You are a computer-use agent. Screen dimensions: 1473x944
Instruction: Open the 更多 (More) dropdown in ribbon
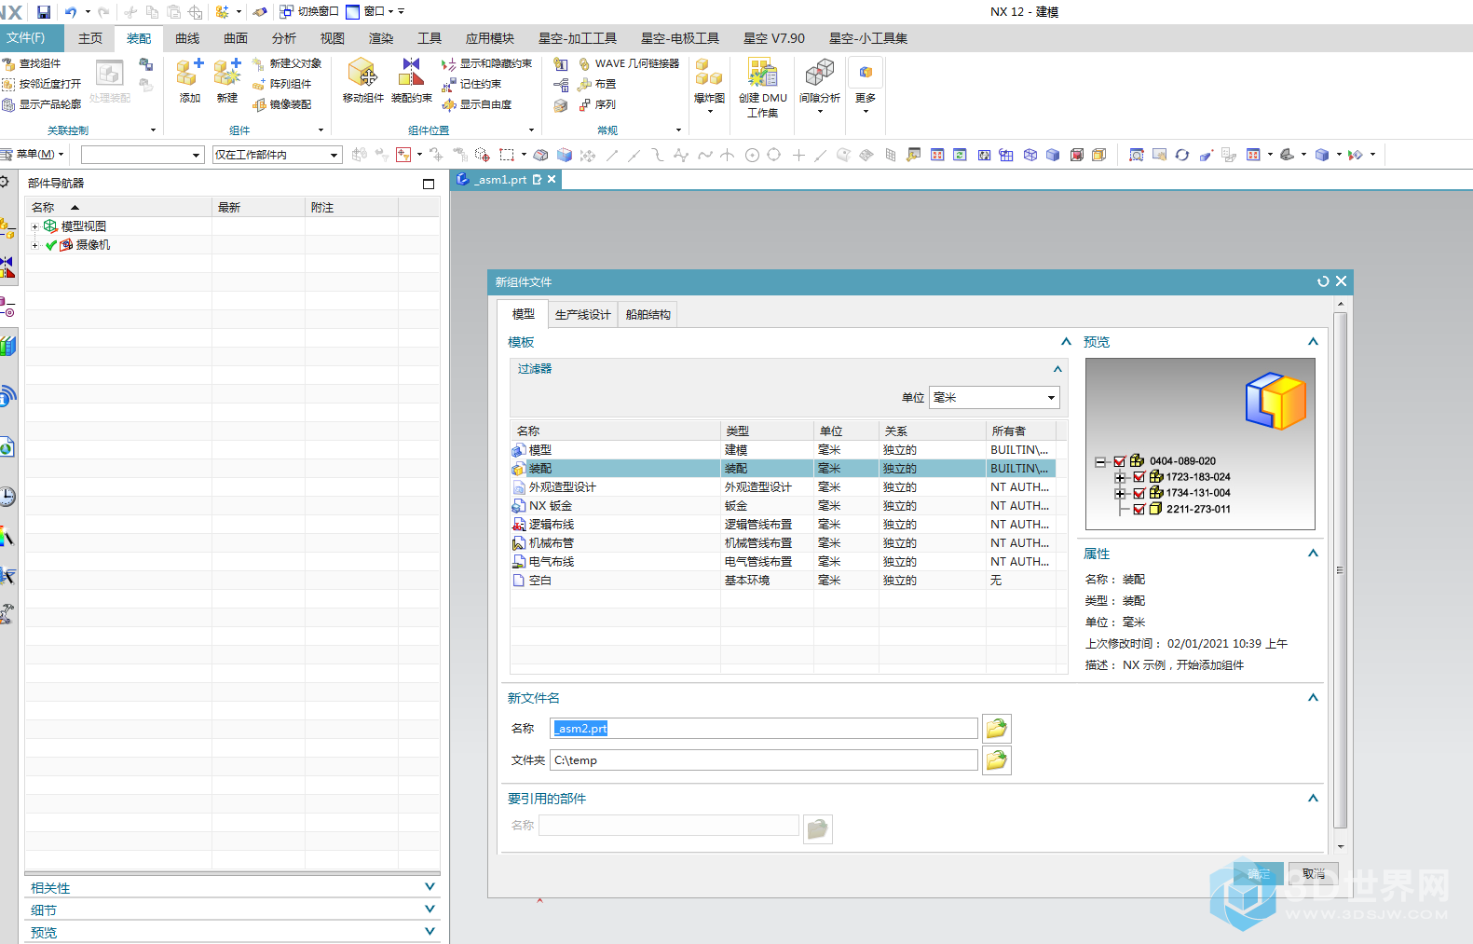866,86
